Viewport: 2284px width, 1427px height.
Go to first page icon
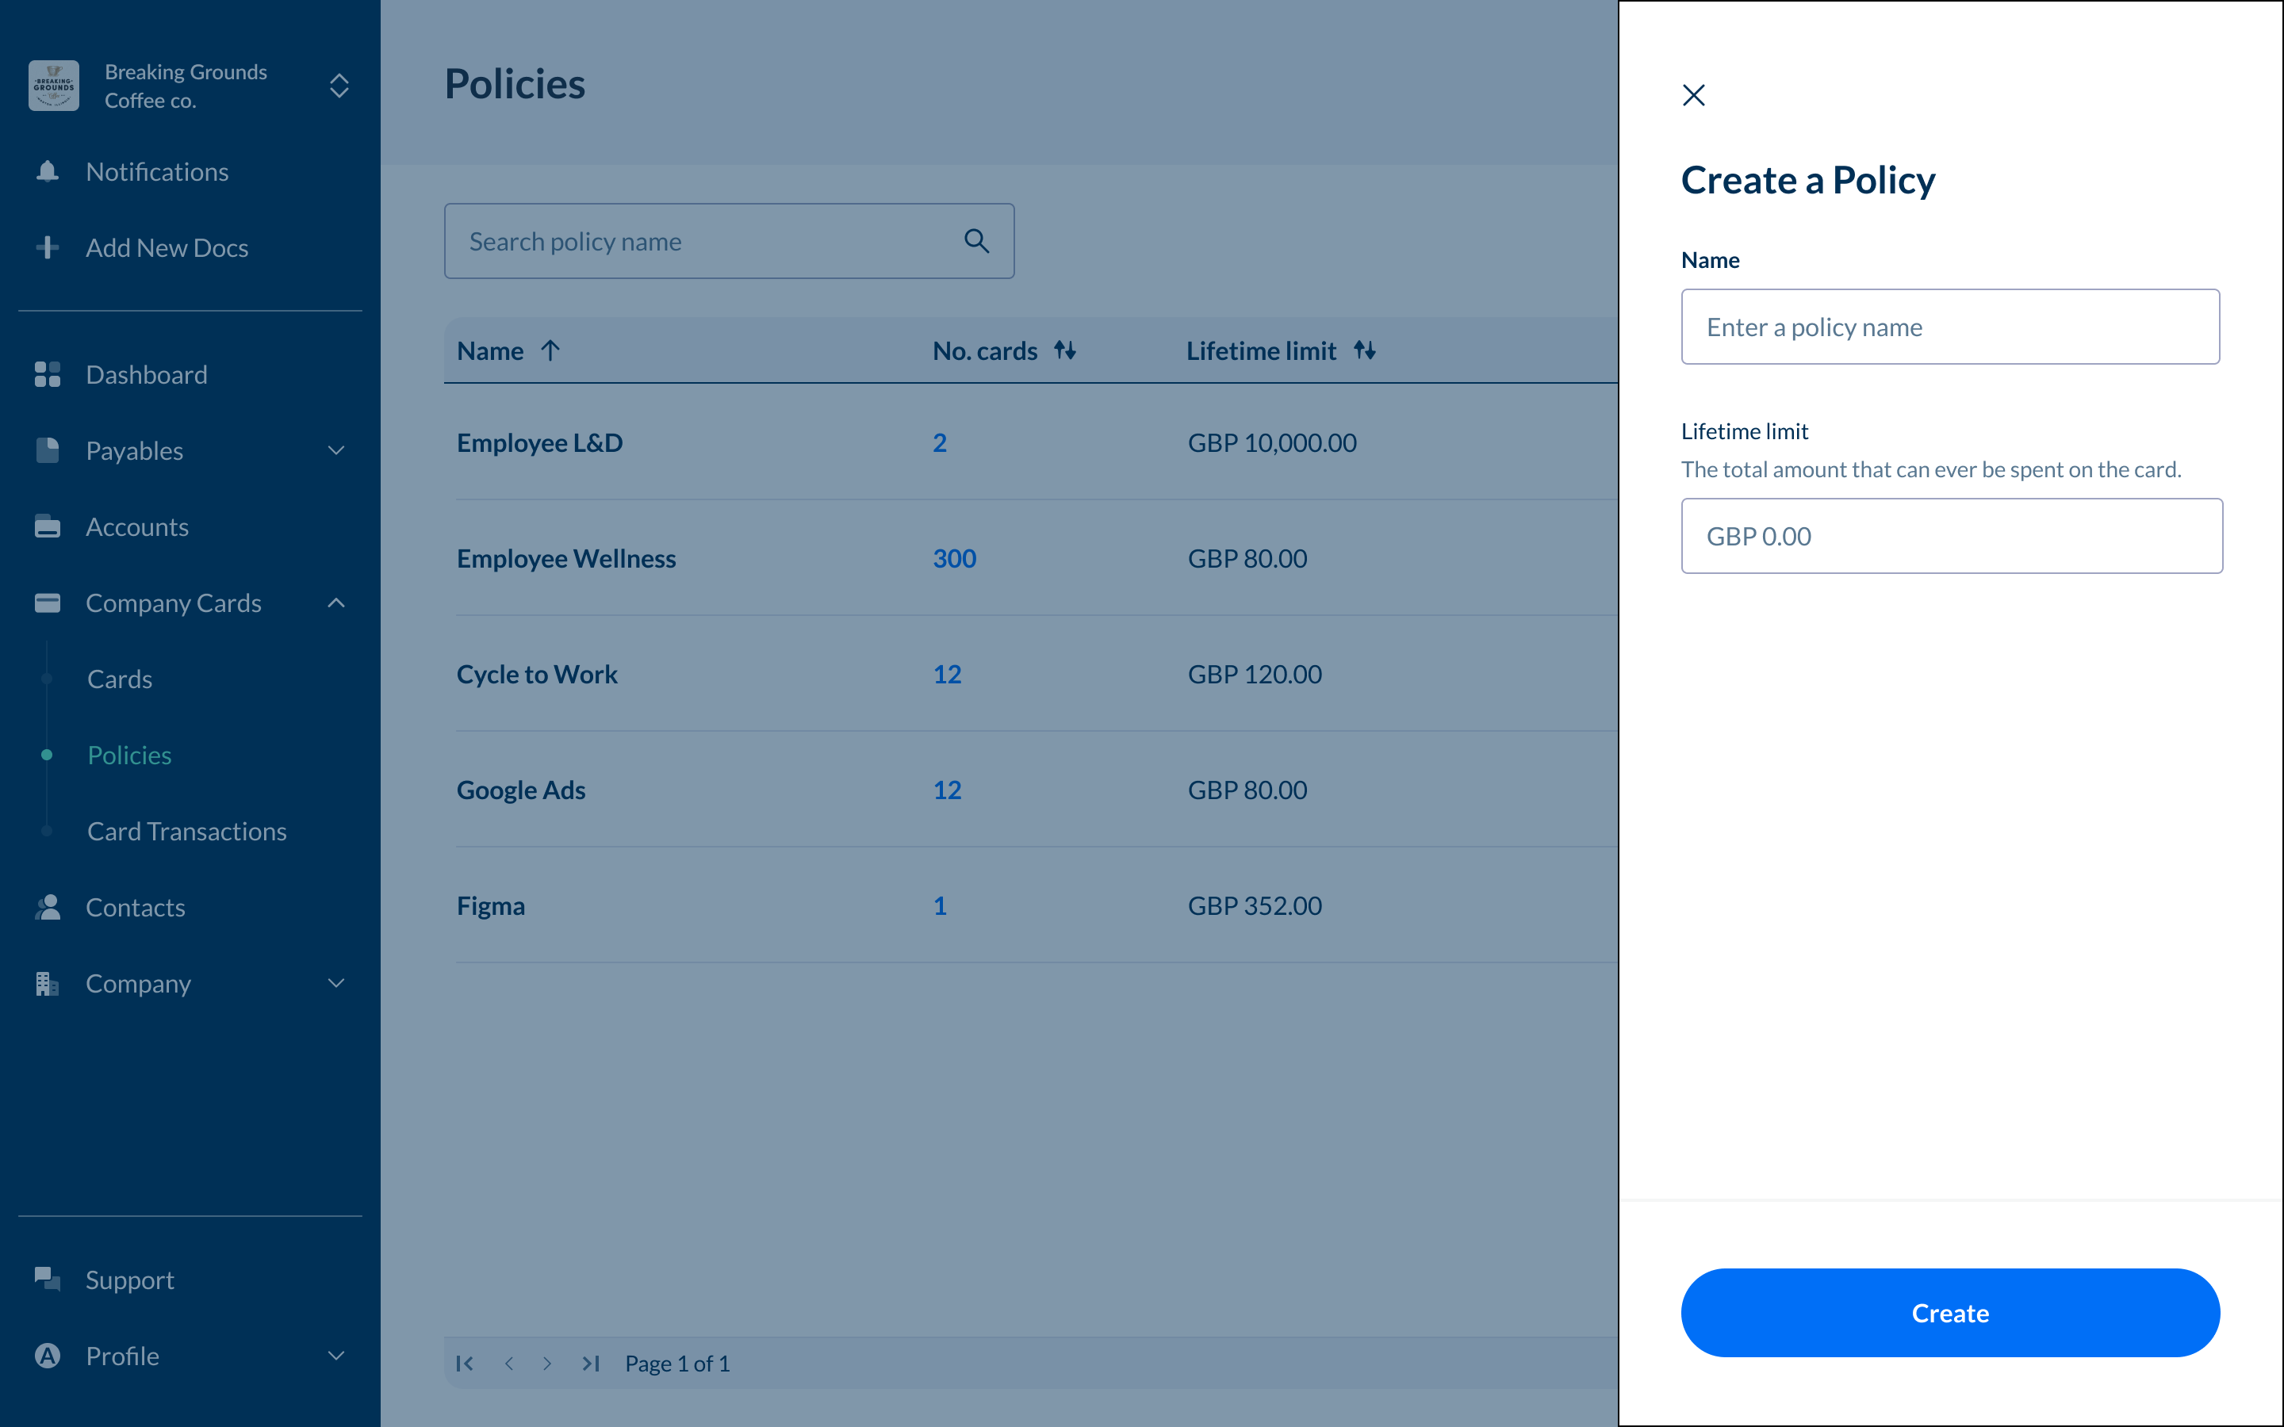point(465,1363)
